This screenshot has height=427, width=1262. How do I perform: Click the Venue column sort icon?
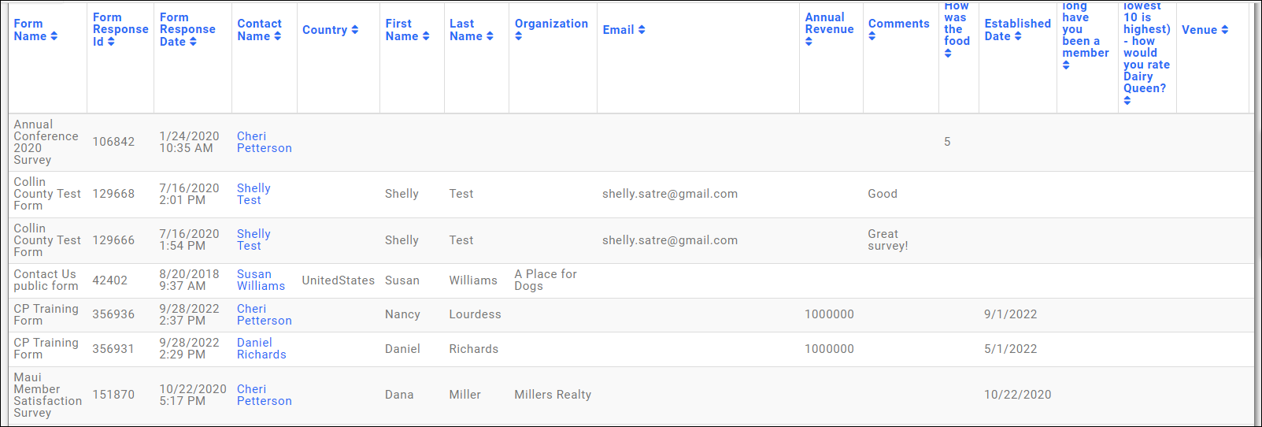tap(1225, 30)
